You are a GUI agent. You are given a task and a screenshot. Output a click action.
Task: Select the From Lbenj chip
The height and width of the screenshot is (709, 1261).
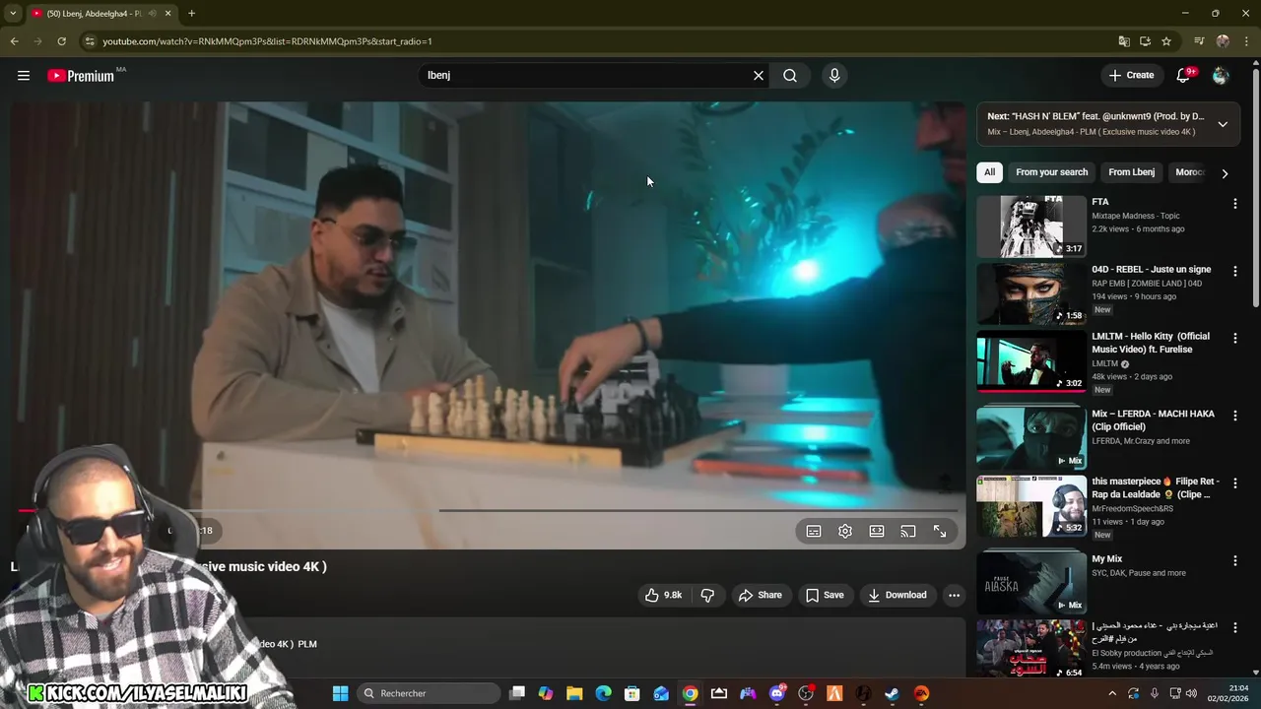coord(1131,172)
